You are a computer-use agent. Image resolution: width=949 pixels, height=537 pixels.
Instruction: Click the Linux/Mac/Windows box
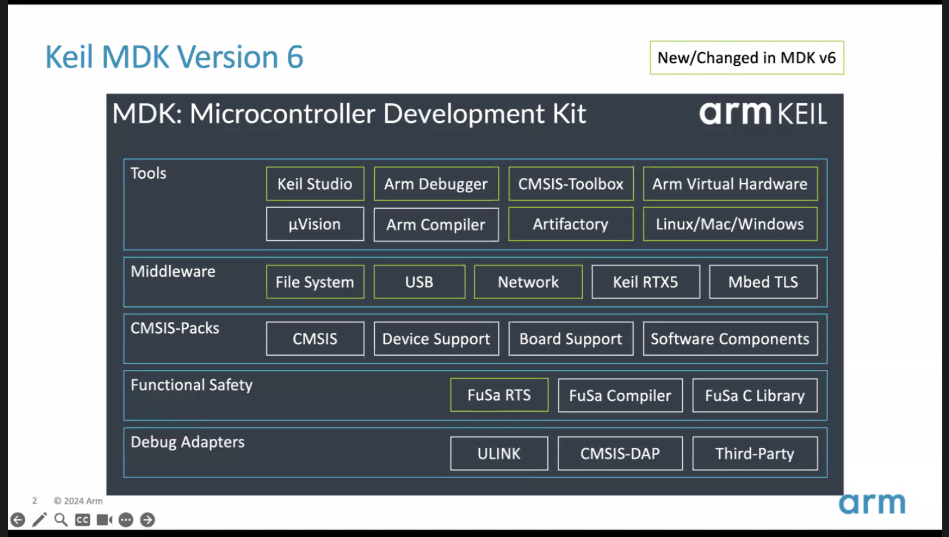pos(730,224)
